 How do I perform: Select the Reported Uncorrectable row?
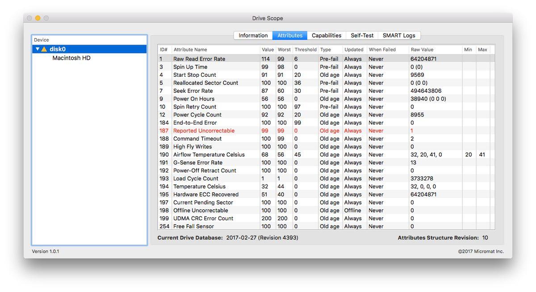(x=204, y=131)
